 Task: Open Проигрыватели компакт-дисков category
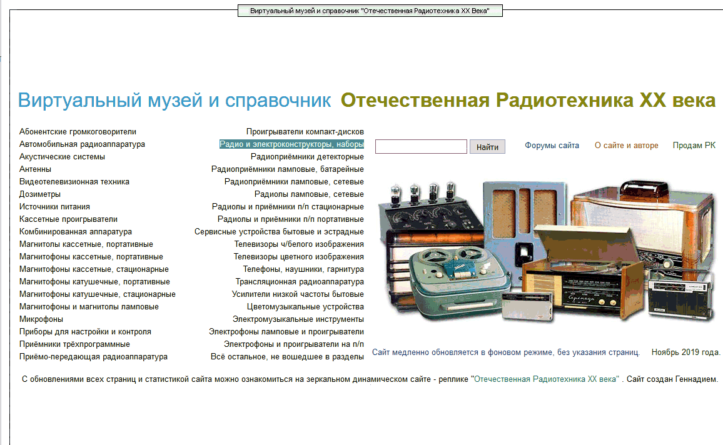click(305, 132)
